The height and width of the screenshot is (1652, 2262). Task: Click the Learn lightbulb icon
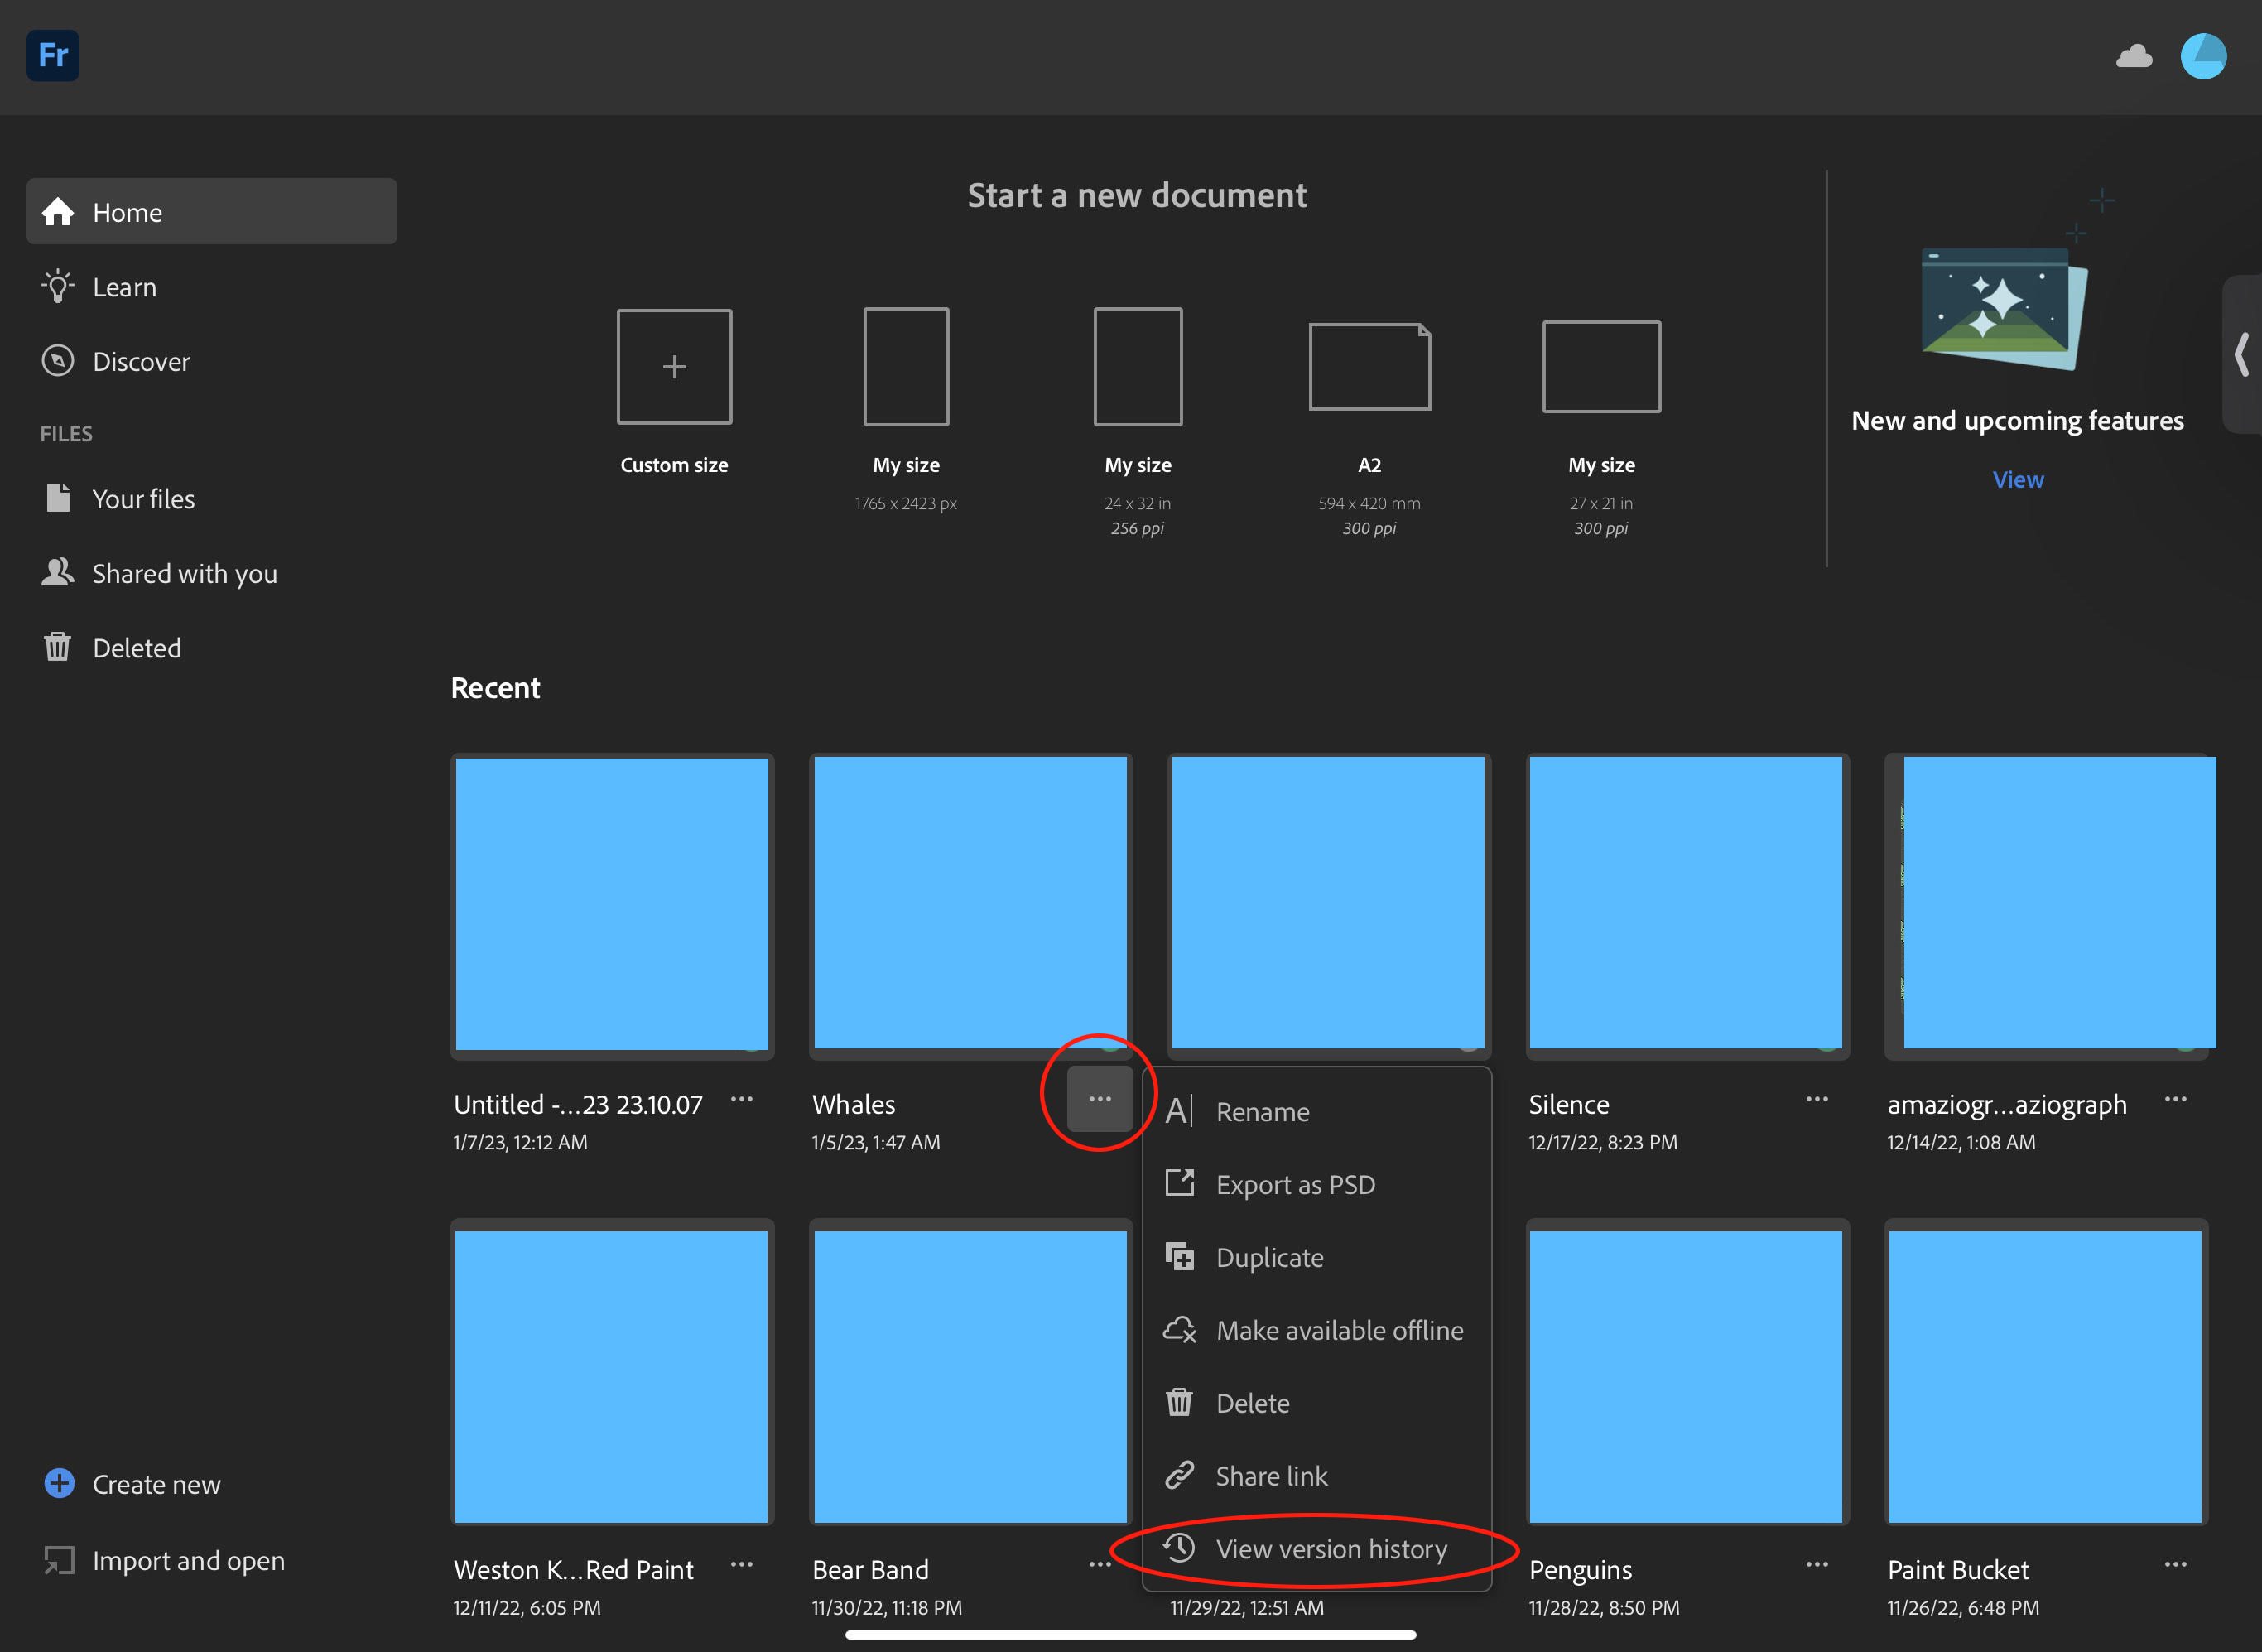click(58, 286)
